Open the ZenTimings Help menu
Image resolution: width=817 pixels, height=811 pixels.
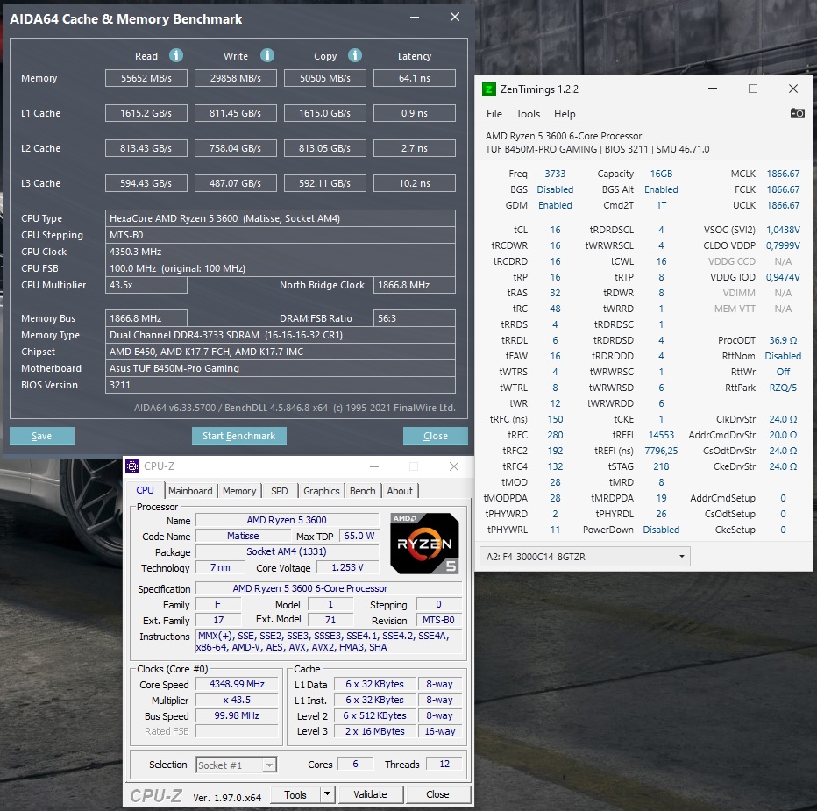pyautogui.click(x=565, y=114)
